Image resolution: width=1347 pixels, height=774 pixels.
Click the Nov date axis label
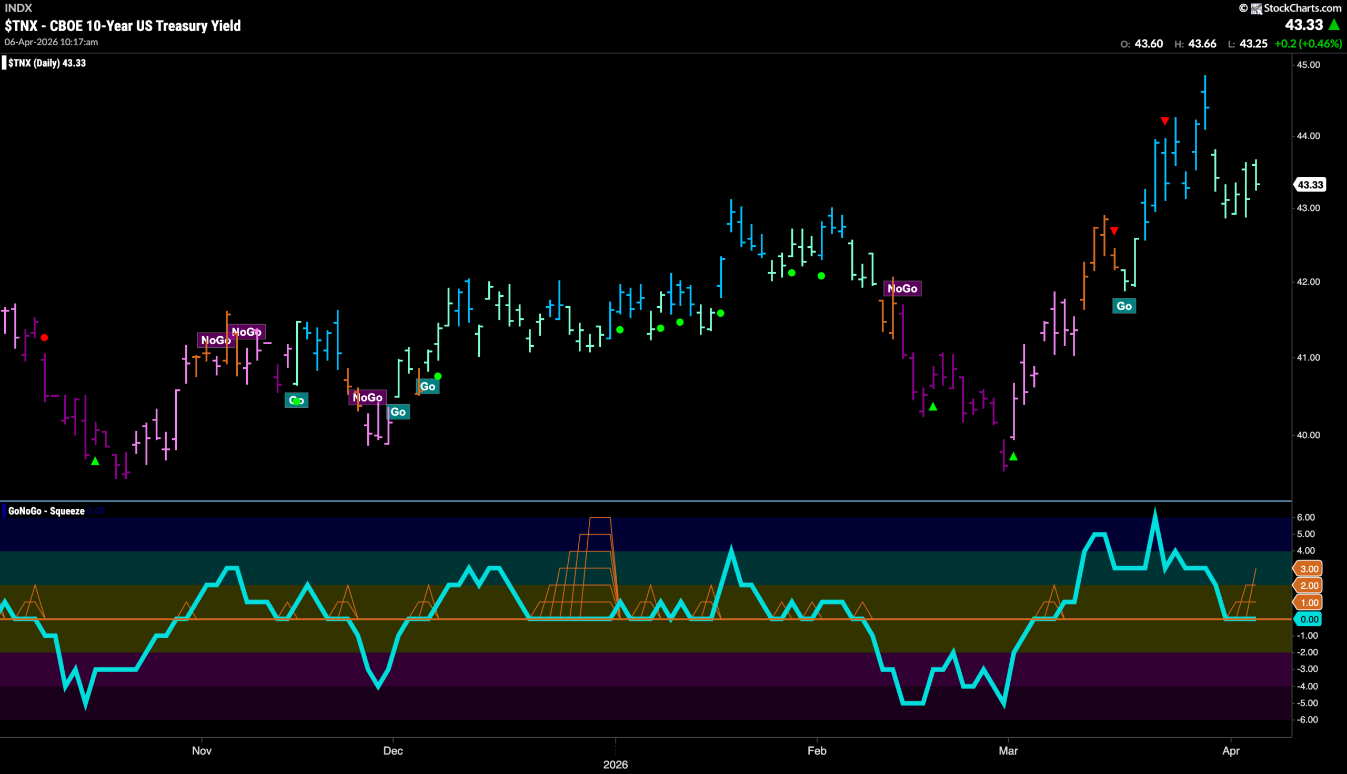[x=202, y=751]
